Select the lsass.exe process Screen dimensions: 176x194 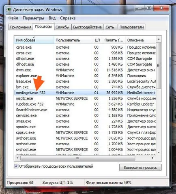(85, 81)
